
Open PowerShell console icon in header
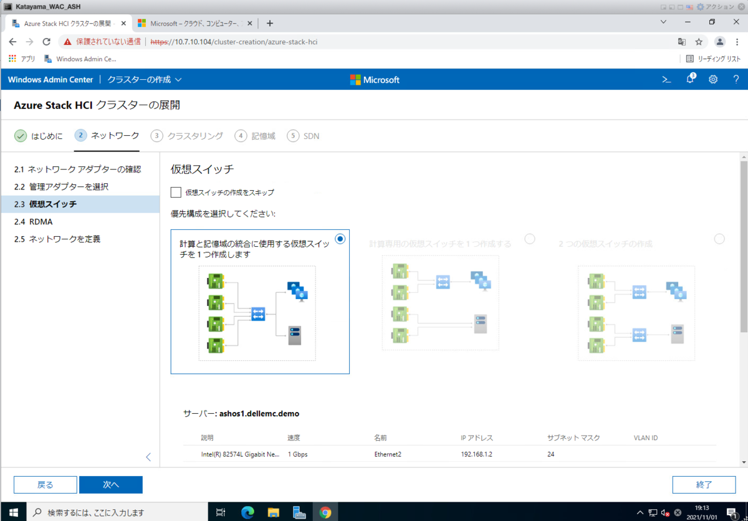pos(666,80)
